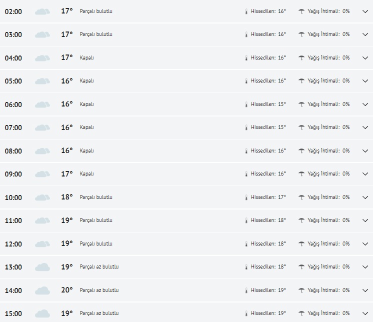
Task: Show more details for 14:00
Action: [x=364, y=290]
